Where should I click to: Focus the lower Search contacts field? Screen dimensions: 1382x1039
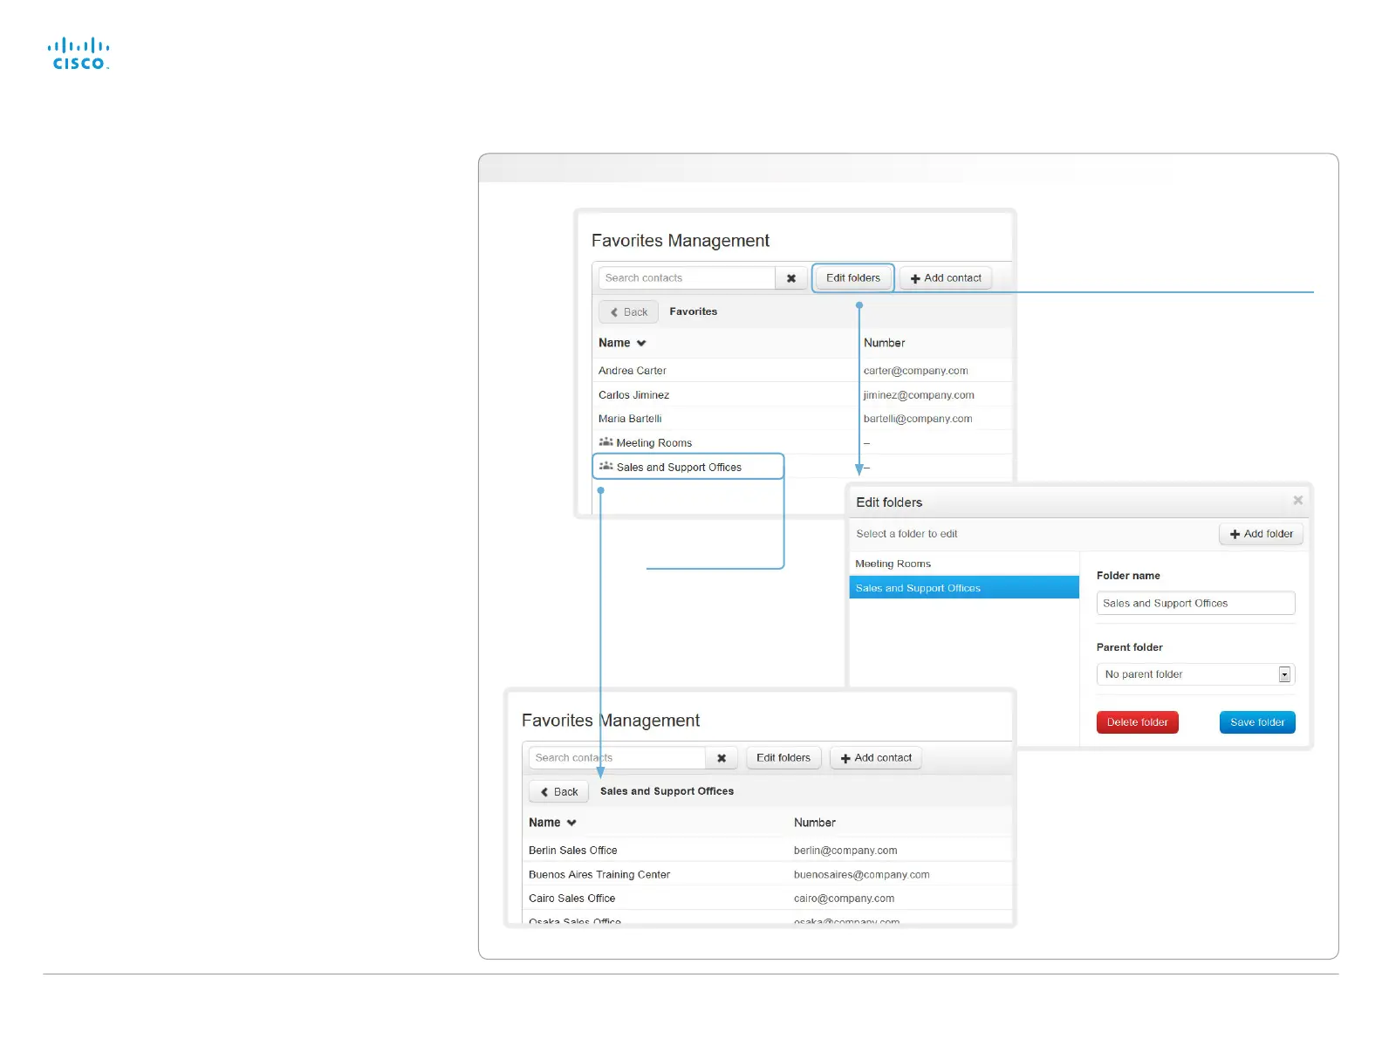617,758
